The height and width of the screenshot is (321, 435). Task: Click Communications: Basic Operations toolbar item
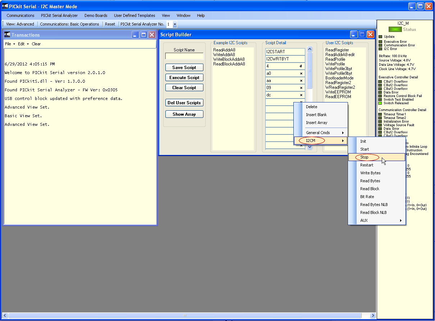click(x=69, y=24)
